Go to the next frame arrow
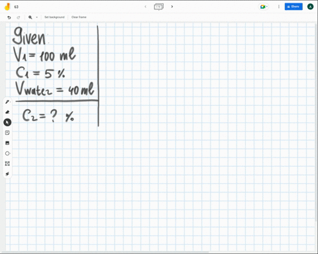This screenshot has width=318, height=254. tap(172, 7)
